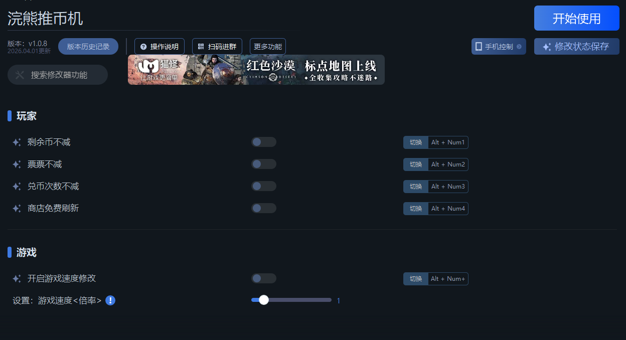Switch on the 商店免费刷新 toggle
This screenshot has height=340, width=626.
(263, 209)
